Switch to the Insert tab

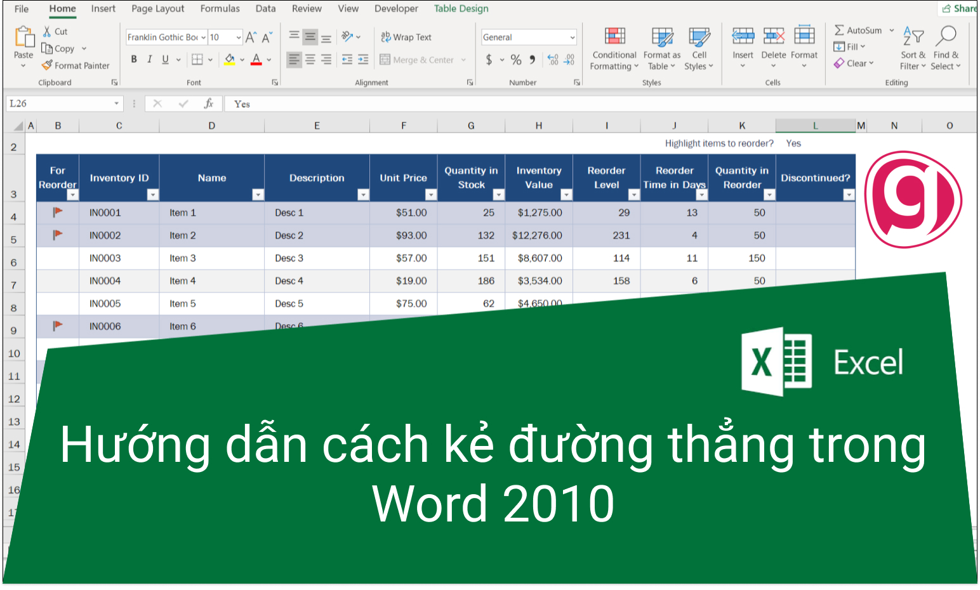click(x=103, y=9)
